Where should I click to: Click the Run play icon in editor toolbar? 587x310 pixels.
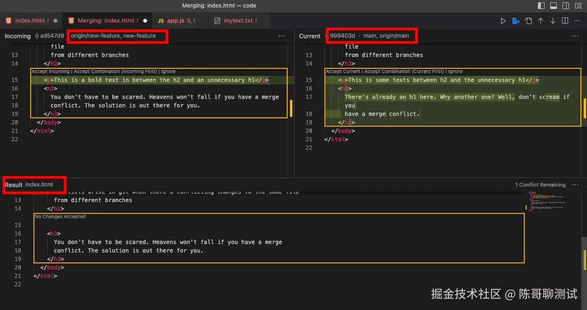[x=504, y=21]
